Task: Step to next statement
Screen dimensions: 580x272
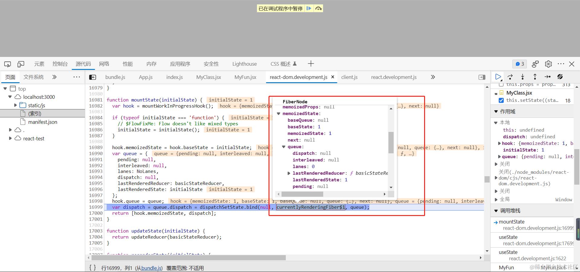Action: 547,77
